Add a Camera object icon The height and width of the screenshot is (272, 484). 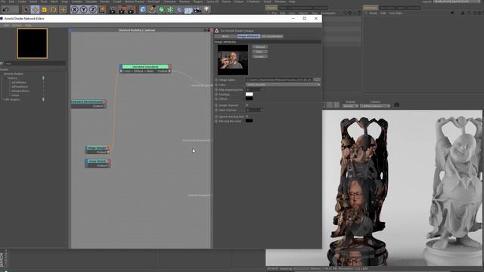click(197, 10)
